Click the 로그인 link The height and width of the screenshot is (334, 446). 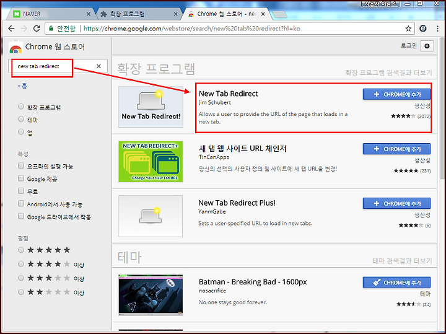(x=409, y=45)
